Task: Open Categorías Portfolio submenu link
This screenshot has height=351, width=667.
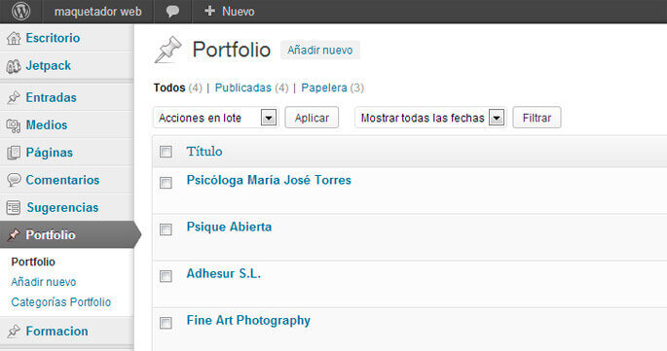Action: [x=60, y=302]
